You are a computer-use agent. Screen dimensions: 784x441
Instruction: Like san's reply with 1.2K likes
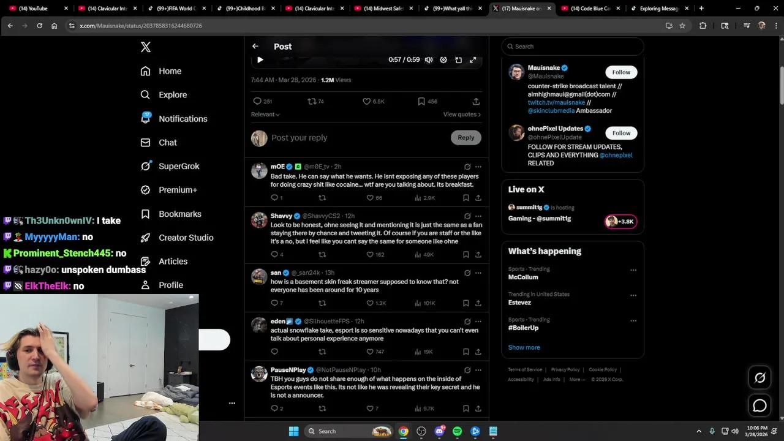coord(376,303)
